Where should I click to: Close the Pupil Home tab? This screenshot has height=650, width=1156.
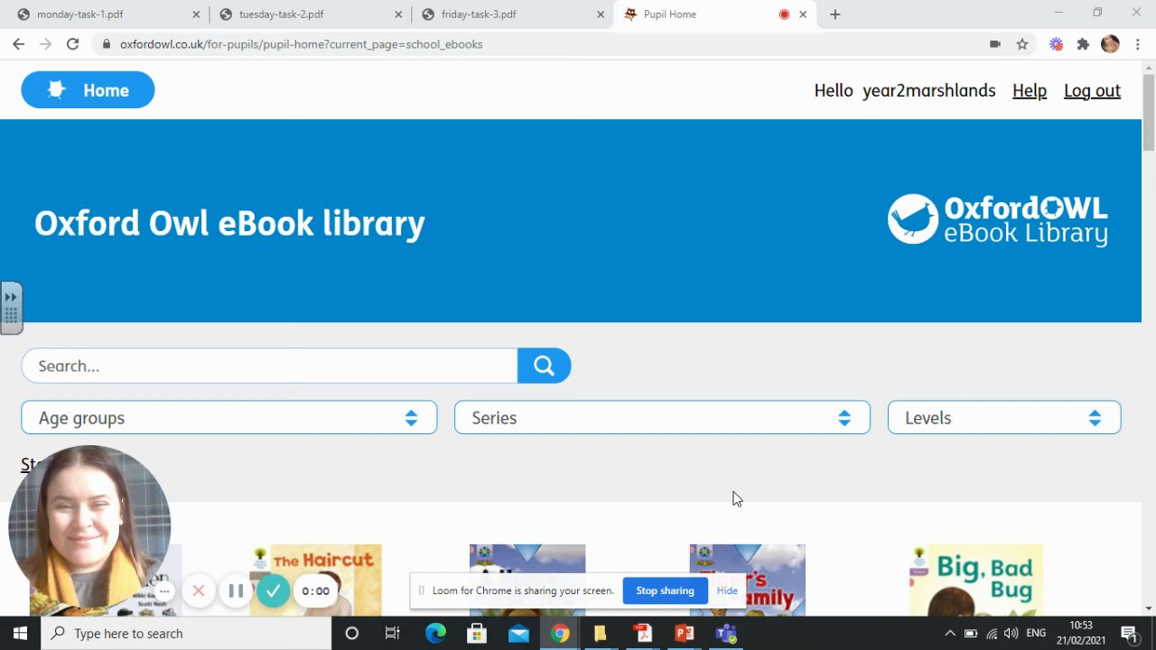click(x=803, y=14)
